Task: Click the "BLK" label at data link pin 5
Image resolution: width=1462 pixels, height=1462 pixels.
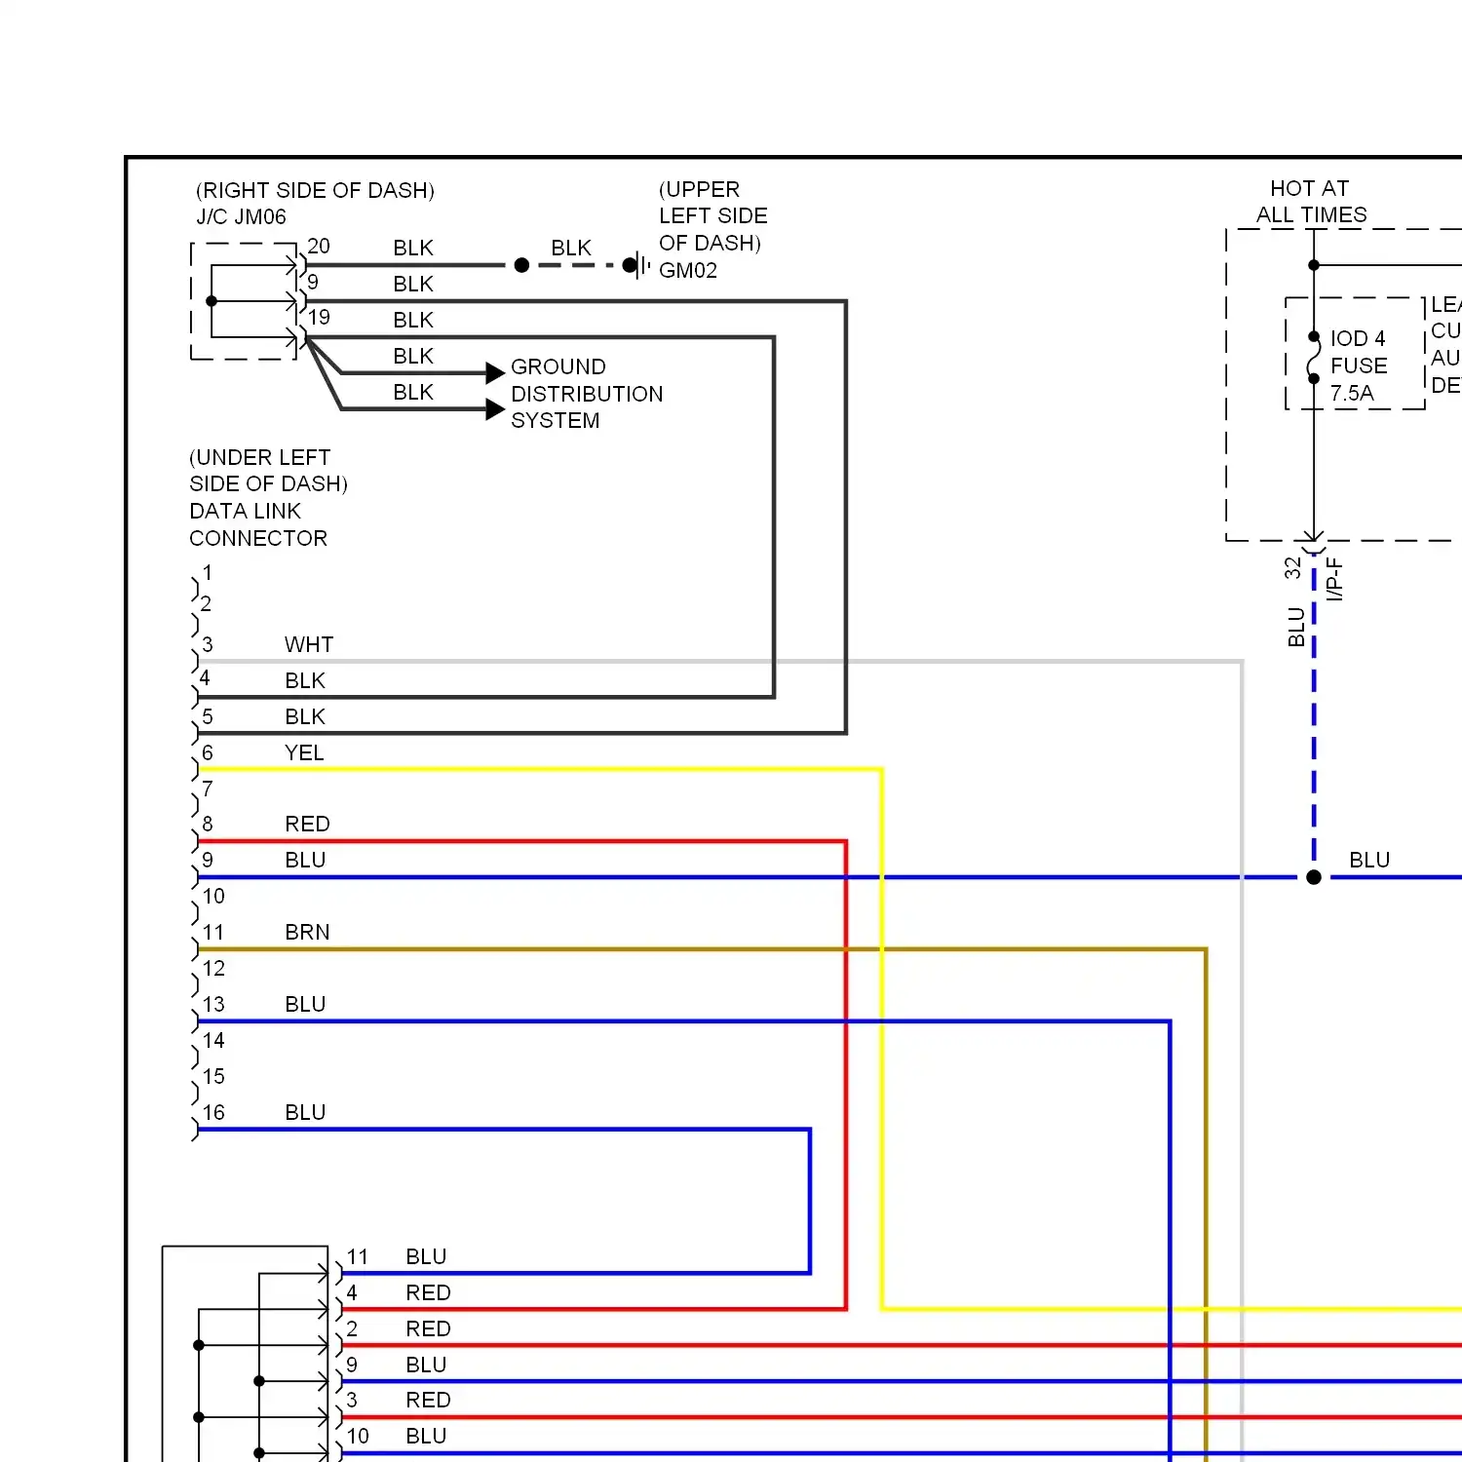Action: point(305,716)
